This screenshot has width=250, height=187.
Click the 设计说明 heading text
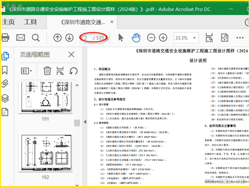point(198,60)
